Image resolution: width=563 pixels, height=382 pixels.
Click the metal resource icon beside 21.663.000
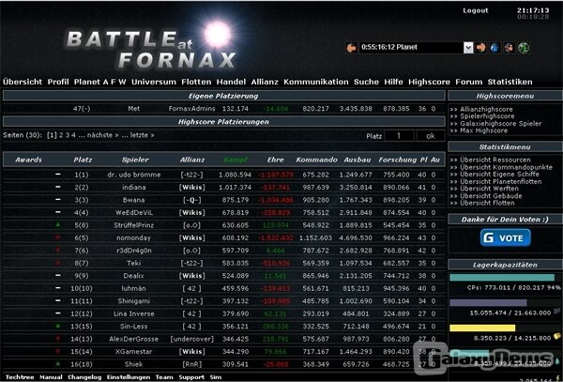tap(556, 311)
